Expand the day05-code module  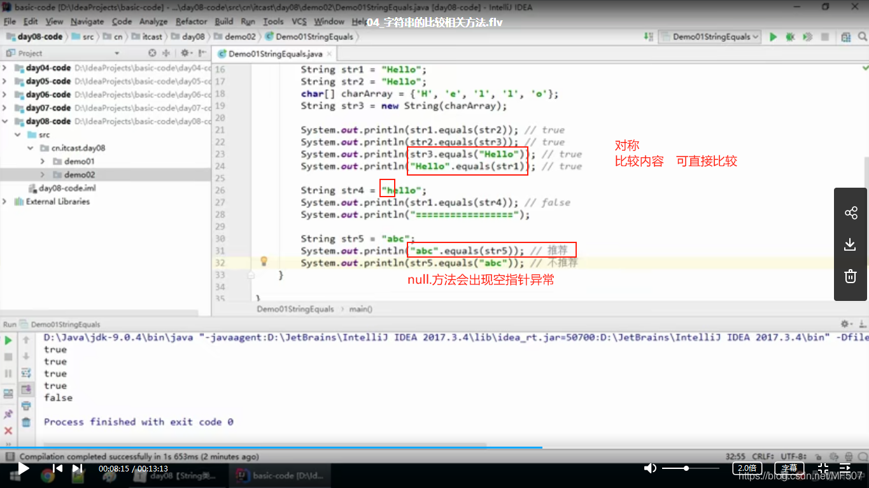tap(5, 81)
